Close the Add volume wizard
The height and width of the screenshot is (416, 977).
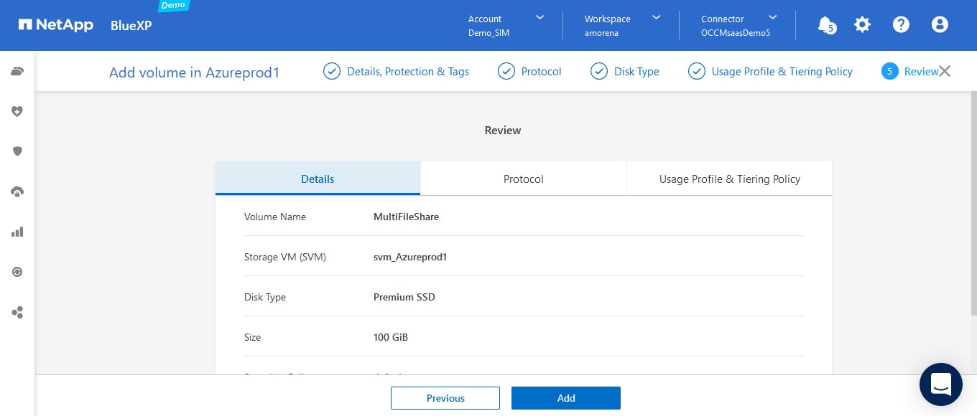click(945, 71)
